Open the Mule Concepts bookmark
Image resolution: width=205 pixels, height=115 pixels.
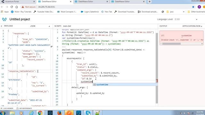67,12
